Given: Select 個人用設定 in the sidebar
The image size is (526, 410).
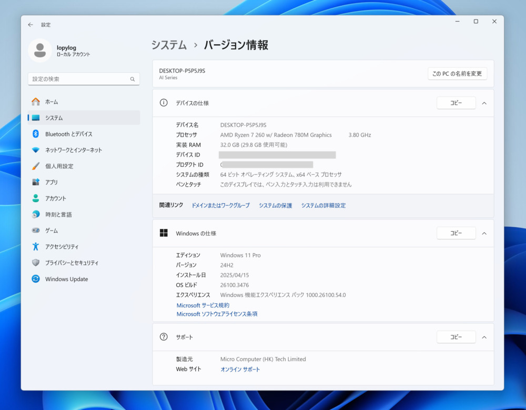Looking at the screenshot, I should pyautogui.click(x=84, y=166).
